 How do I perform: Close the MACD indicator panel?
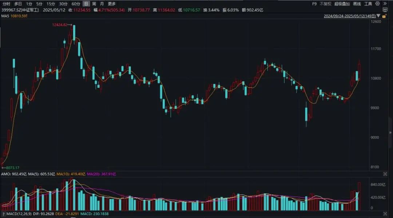(x=385, y=214)
